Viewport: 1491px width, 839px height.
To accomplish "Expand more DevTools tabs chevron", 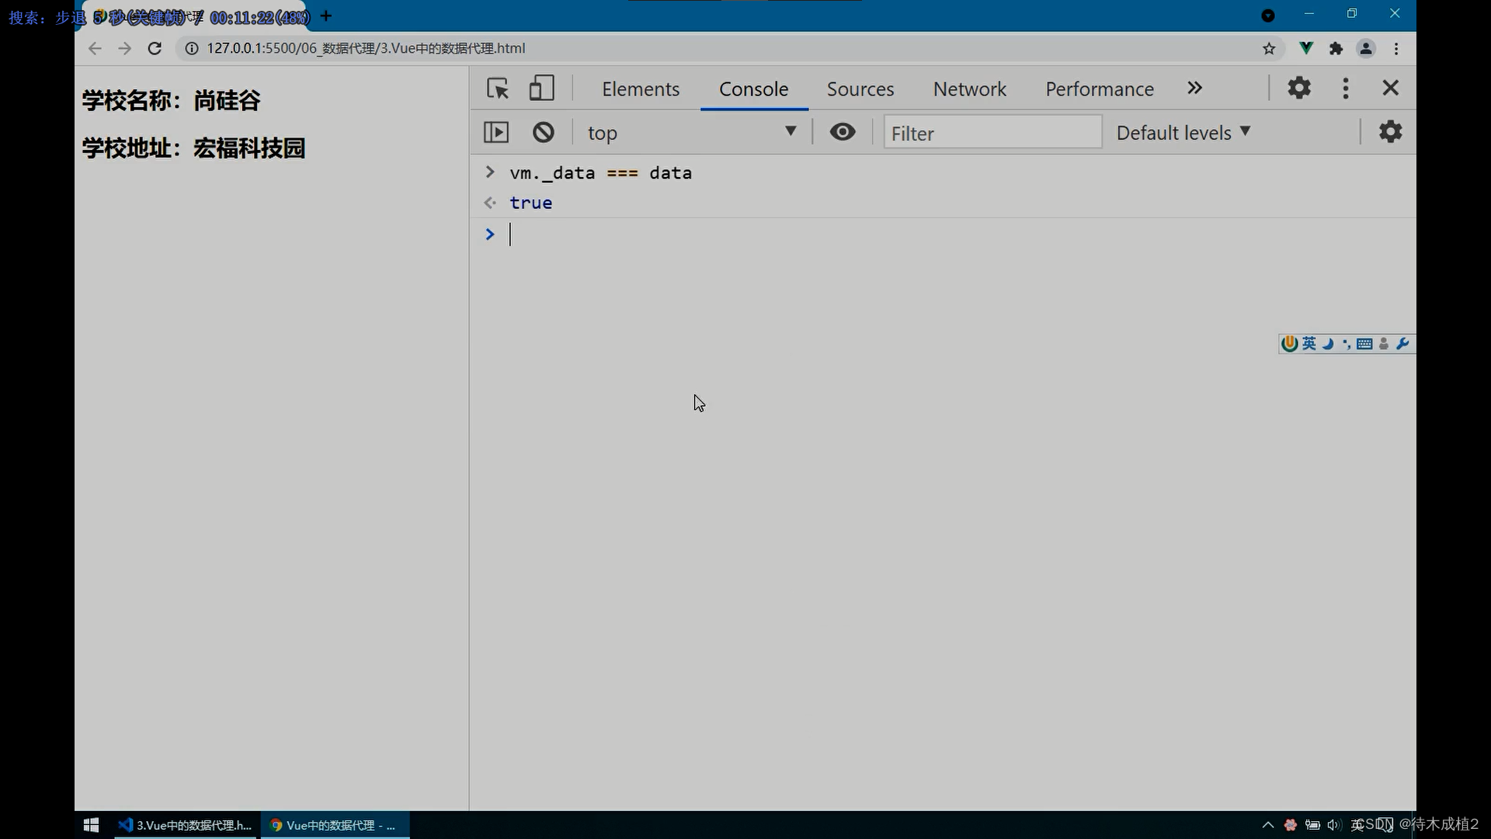I will pos(1194,88).
